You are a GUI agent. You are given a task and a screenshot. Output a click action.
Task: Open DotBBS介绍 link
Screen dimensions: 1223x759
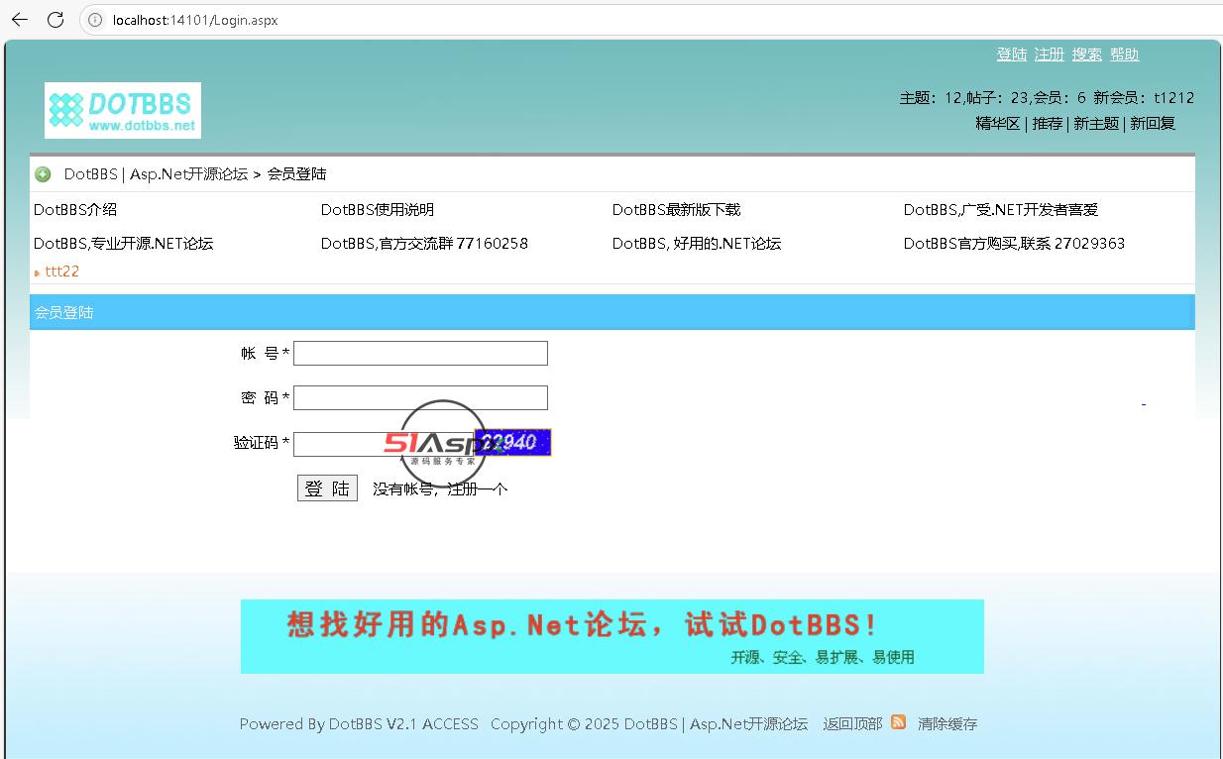(75, 210)
